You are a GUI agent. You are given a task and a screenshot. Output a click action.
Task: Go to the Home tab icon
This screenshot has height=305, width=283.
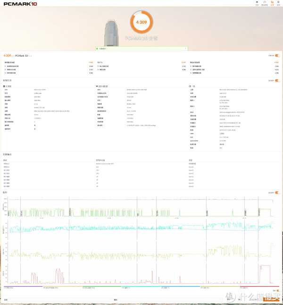(257, 2)
